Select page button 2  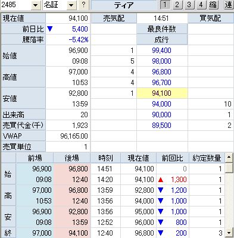point(177,5)
